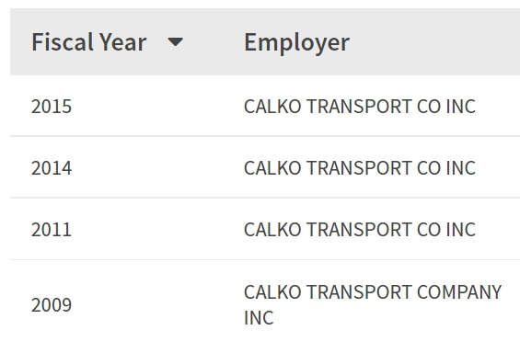Click the word COMPANY in the 2009 row
Viewport: 520px width, 353px height.
point(459,292)
